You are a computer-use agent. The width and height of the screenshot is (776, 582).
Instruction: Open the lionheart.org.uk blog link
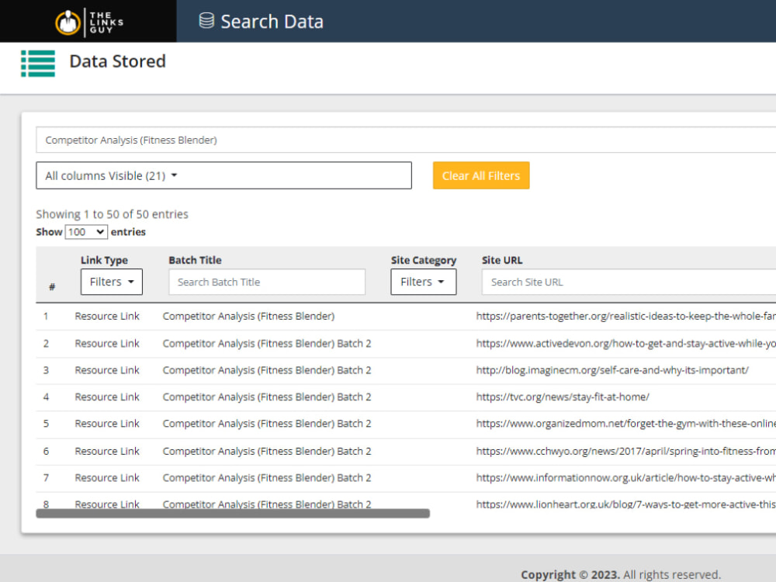click(x=621, y=504)
